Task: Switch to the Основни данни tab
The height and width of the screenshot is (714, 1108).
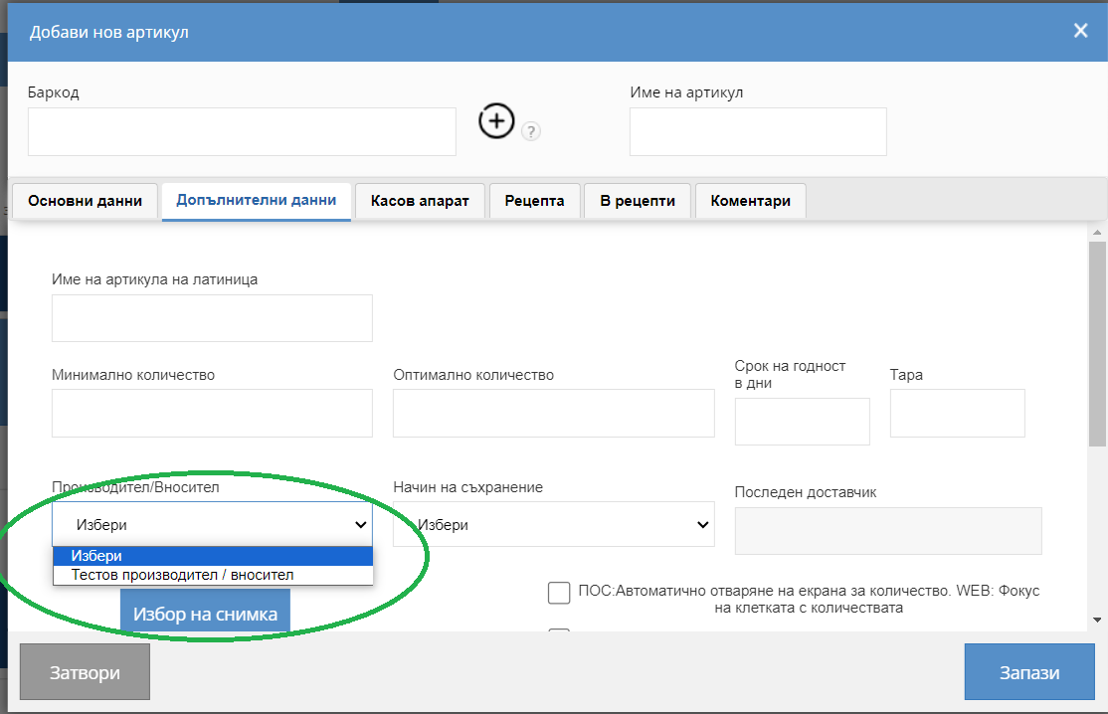Action: pyautogui.click(x=85, y=201)
